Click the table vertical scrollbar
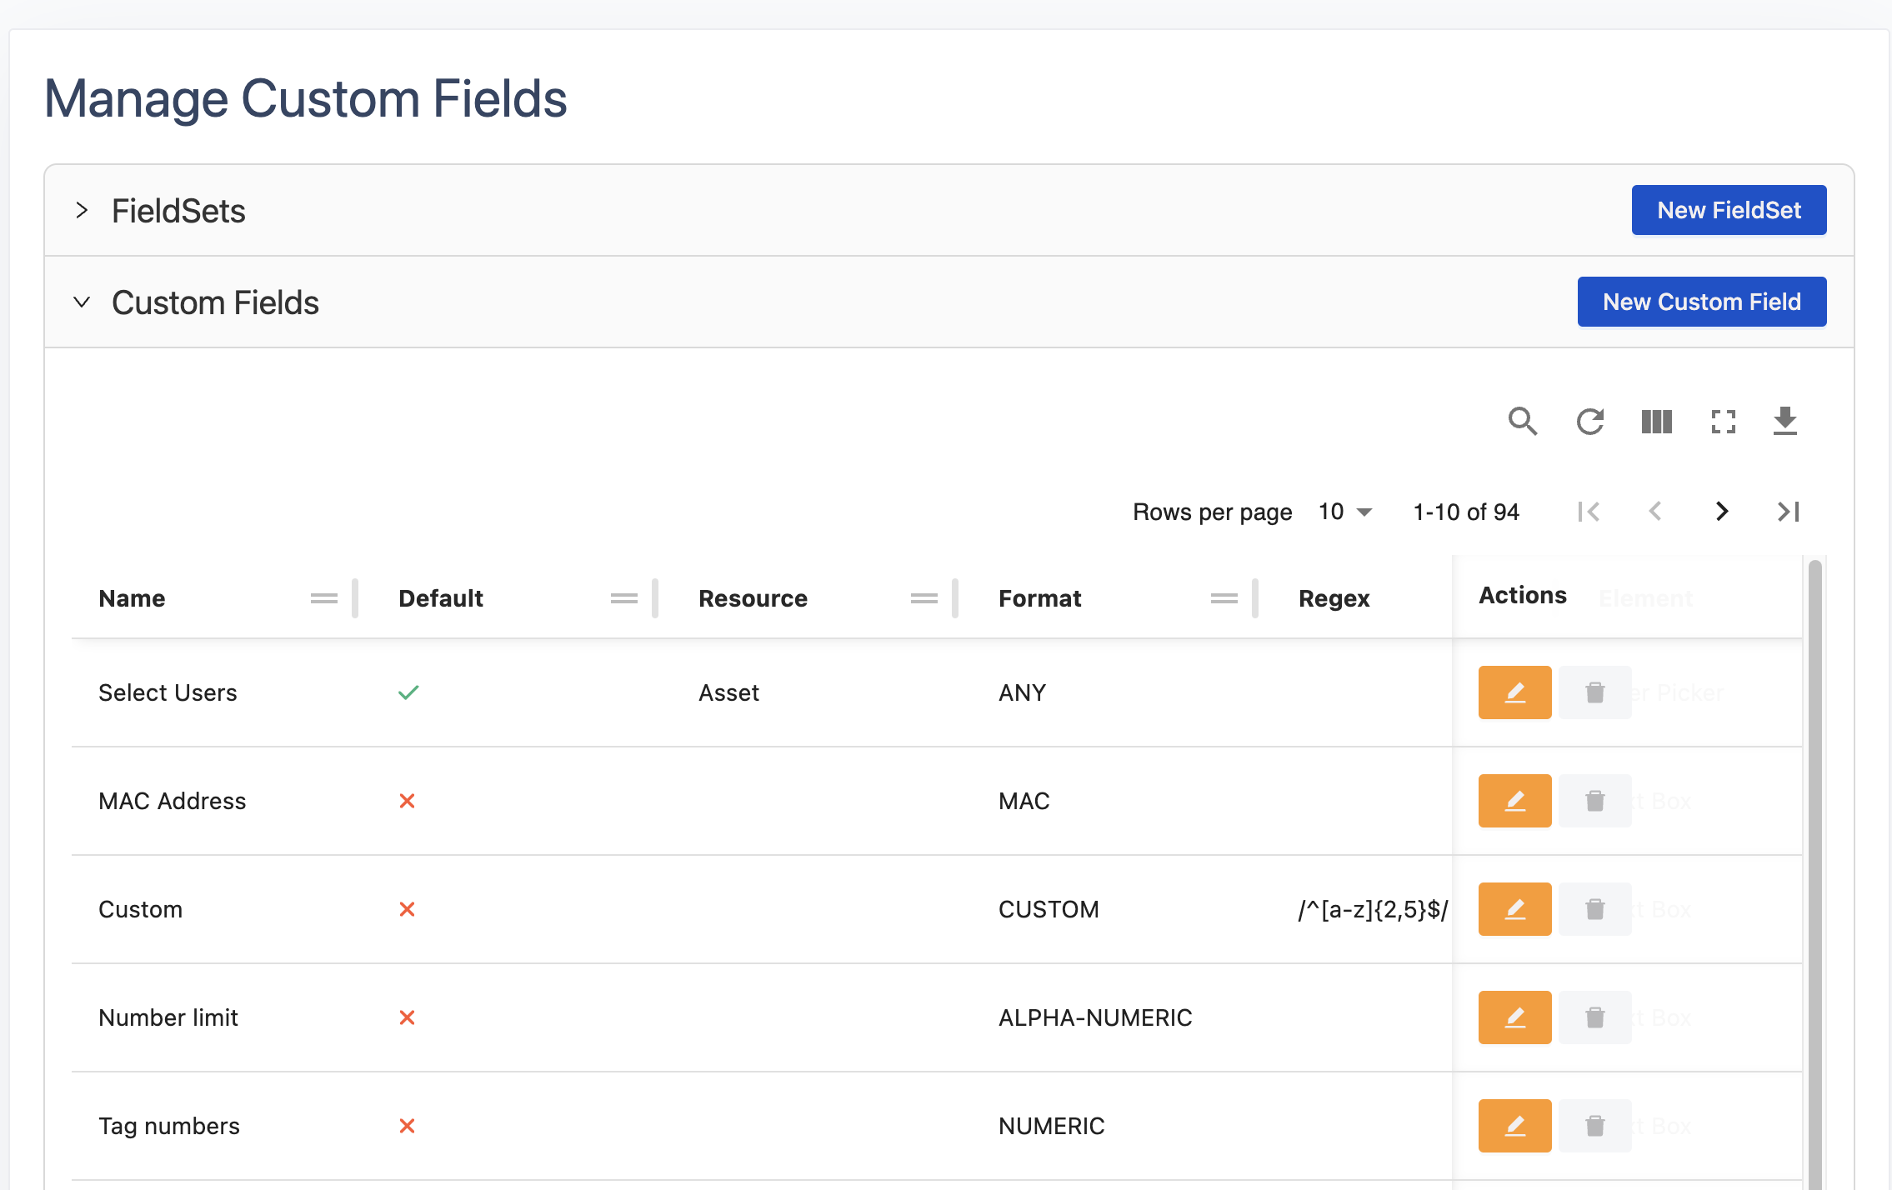 tap(1814, 833)
